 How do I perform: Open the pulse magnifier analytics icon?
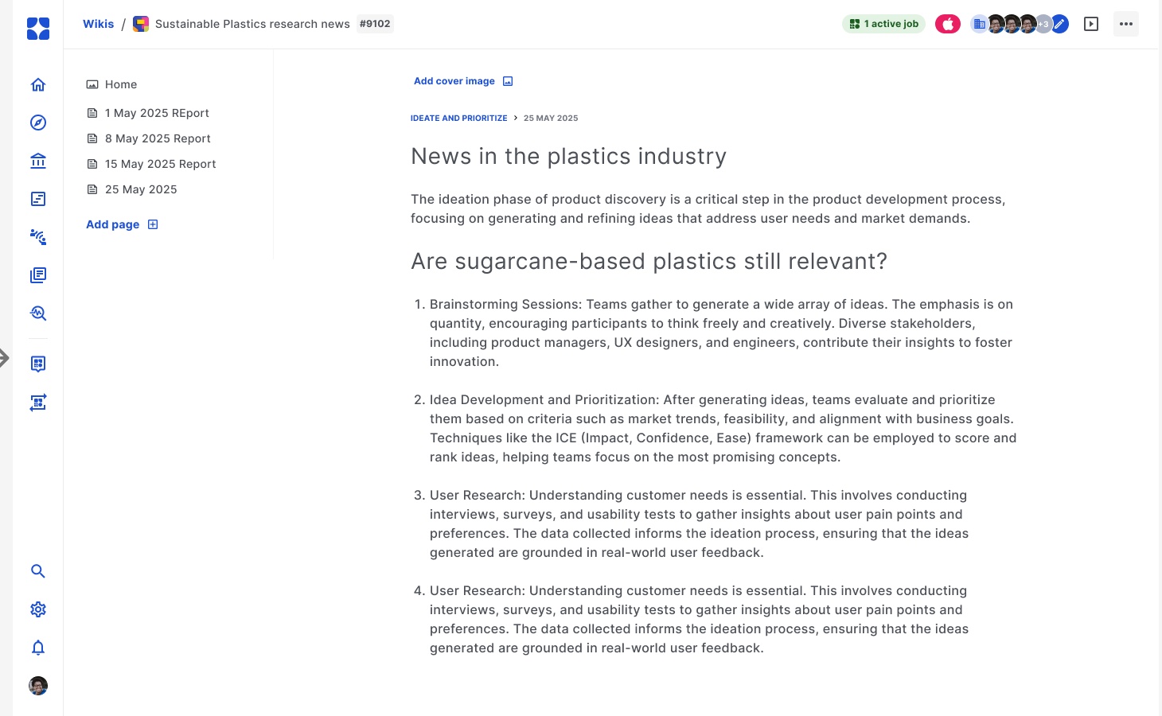tap(38, 313)
